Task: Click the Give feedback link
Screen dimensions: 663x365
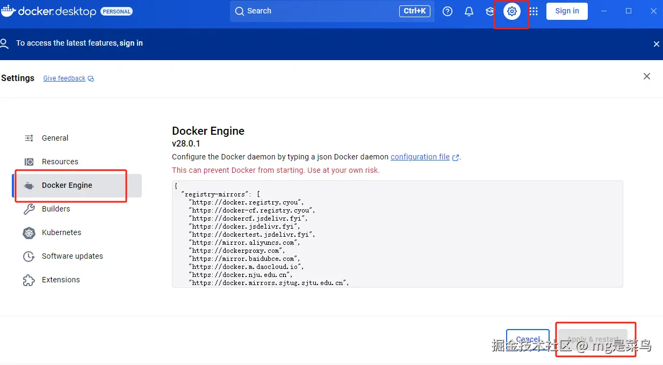Action: click(x=64, y=78)
